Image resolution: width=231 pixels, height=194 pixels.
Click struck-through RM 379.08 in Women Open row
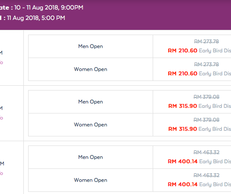[x=206, y=120]
